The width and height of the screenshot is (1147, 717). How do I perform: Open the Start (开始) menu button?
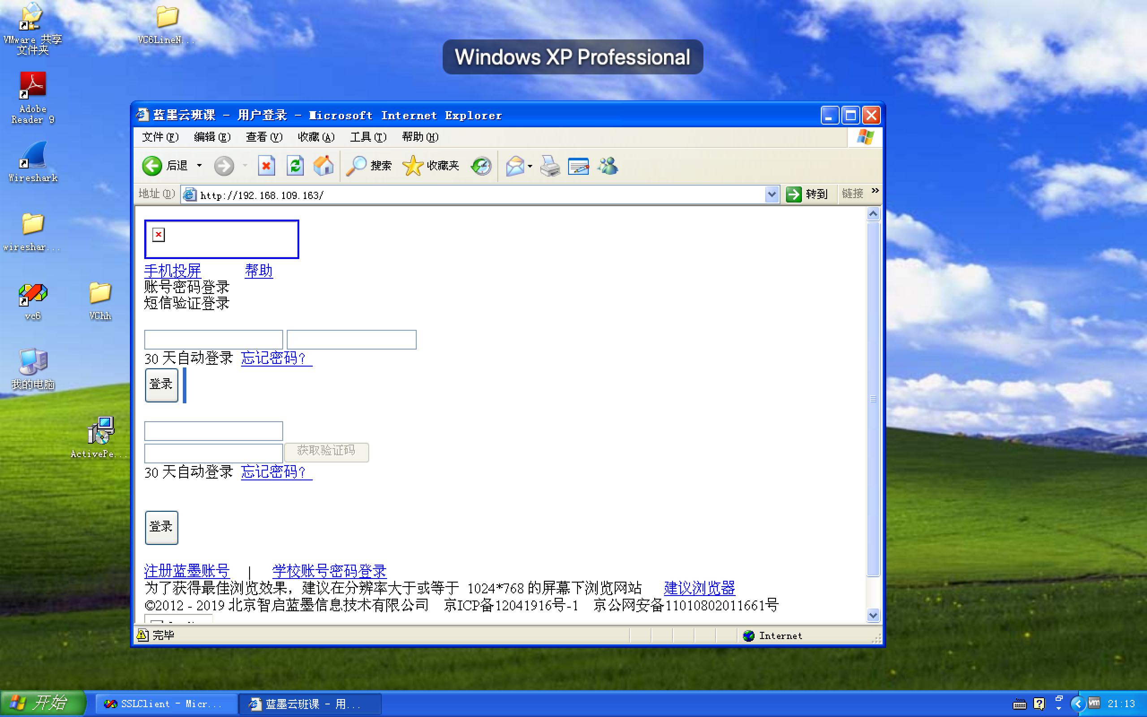43,703
